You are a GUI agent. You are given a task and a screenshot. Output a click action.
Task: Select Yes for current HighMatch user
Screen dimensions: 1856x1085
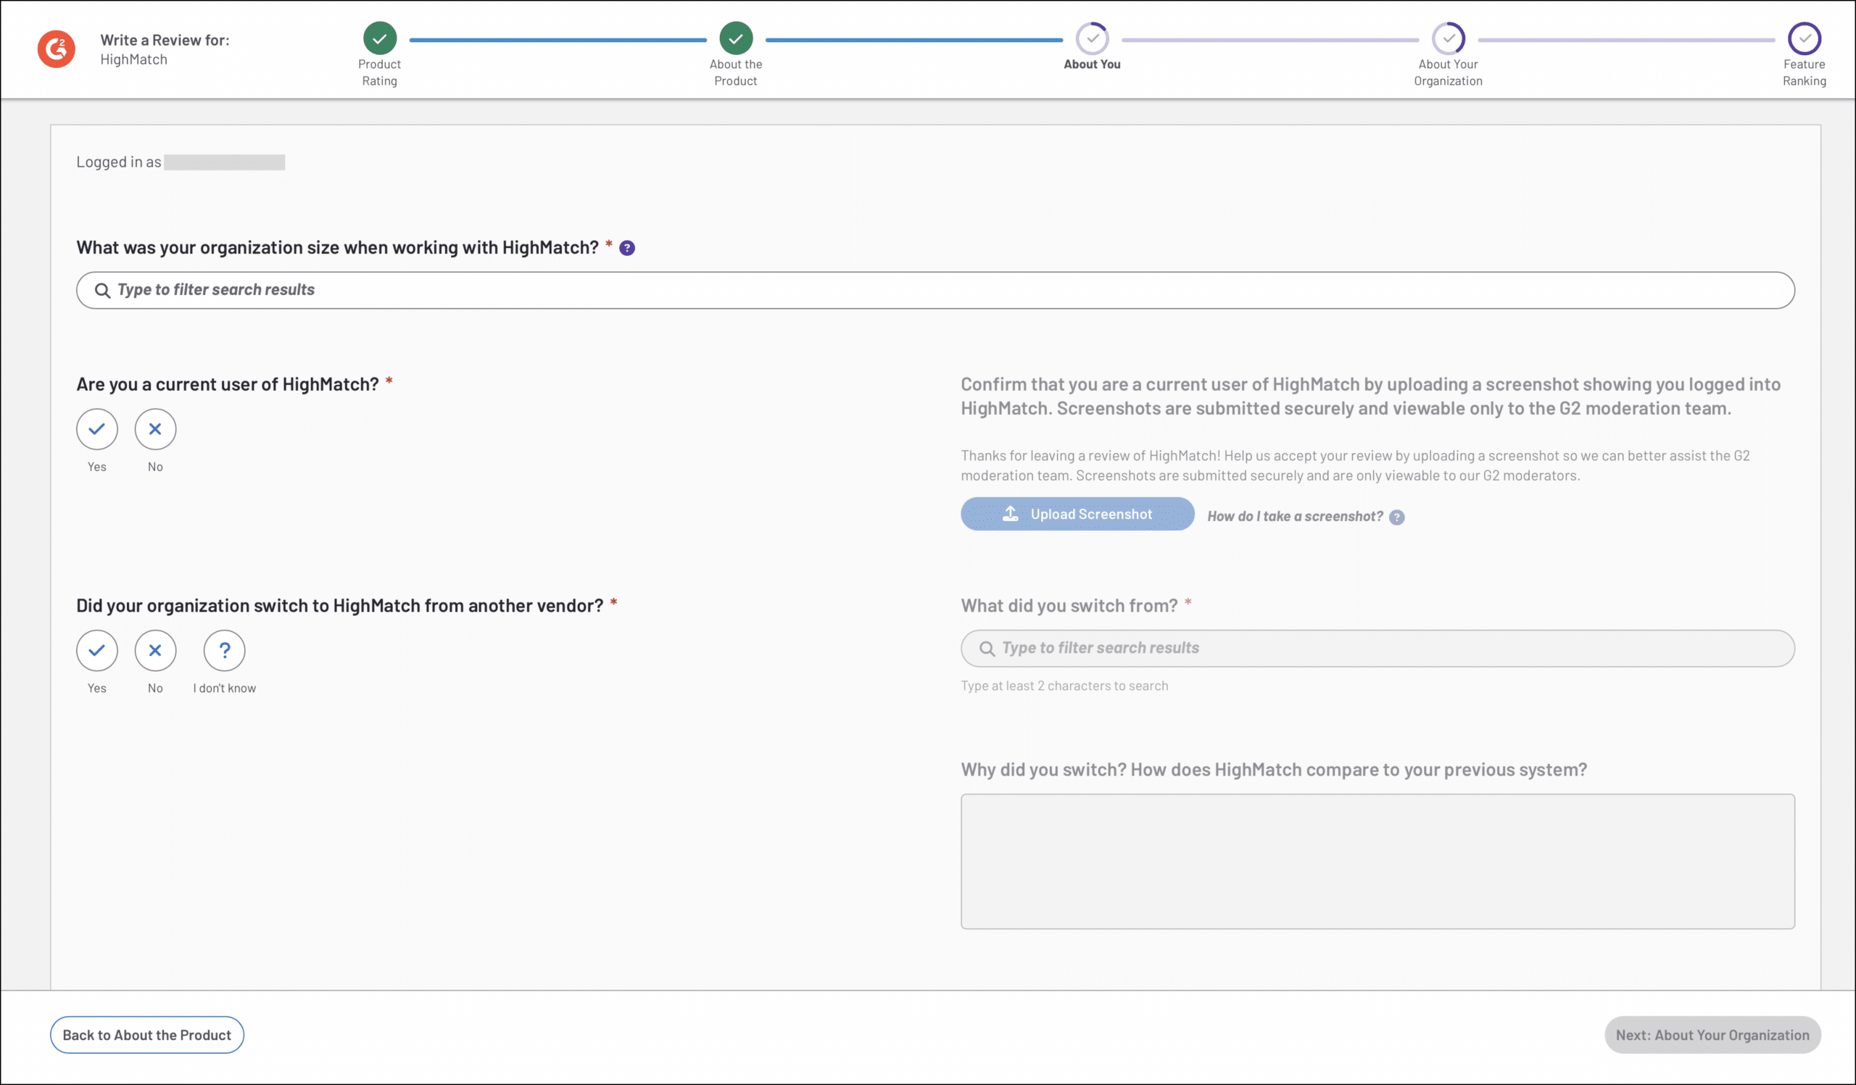[96, 429]
